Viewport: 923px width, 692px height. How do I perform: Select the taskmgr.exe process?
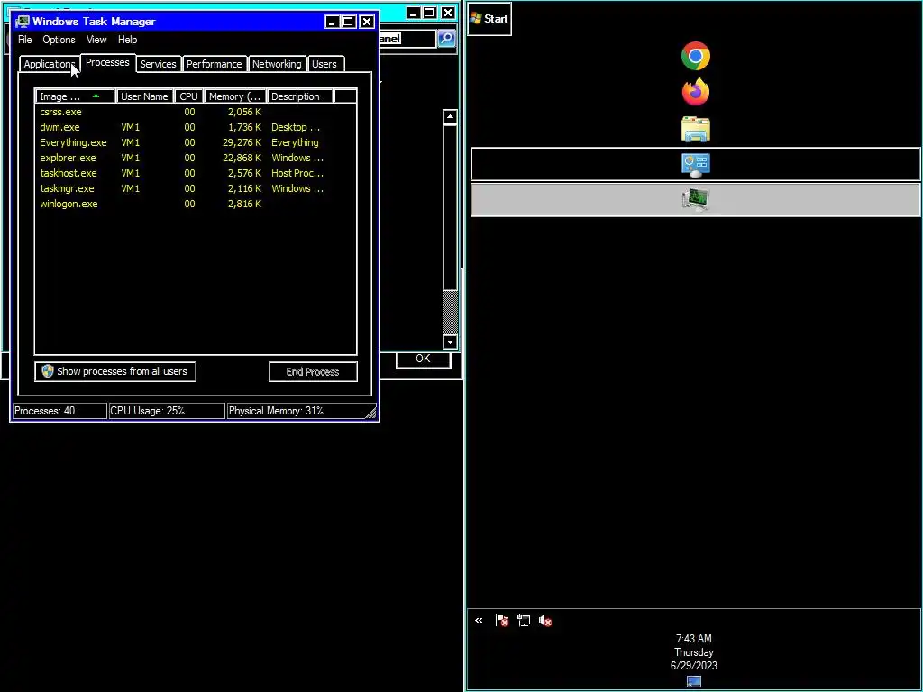coord(196,188)
